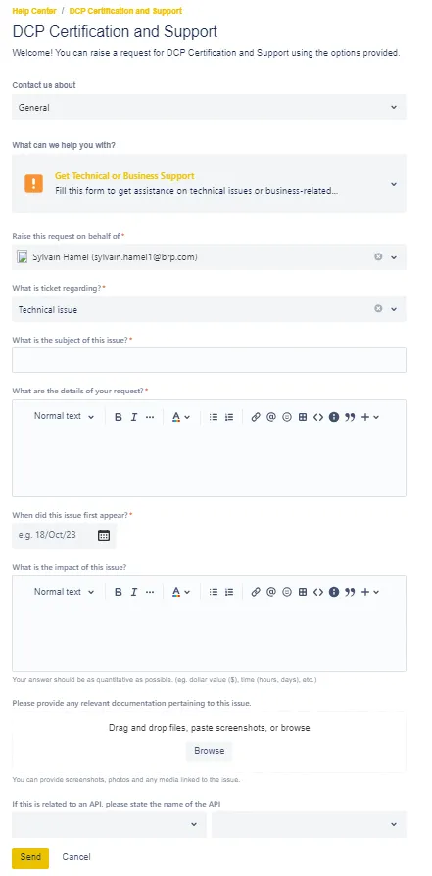This screenshot has height=876, width=432.
Task: Toggle bold in the details editor
Action: click(x=118, y=417)
